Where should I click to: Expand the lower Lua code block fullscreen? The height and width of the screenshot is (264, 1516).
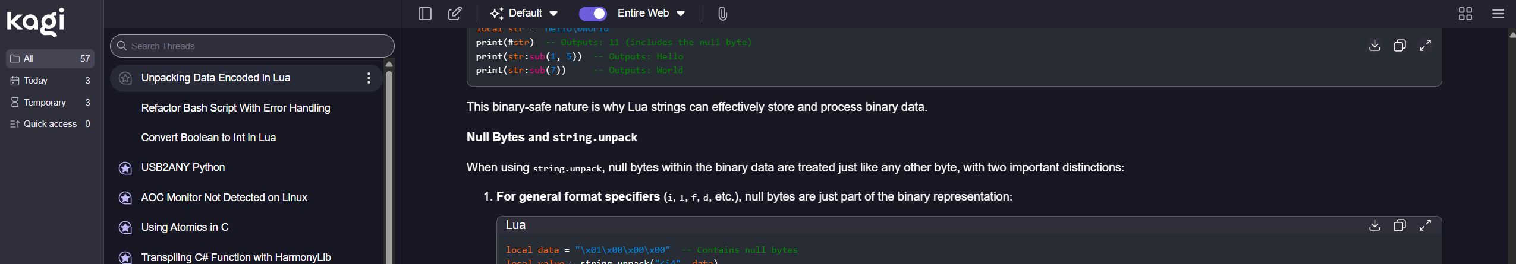click(x=1425, y=225)
